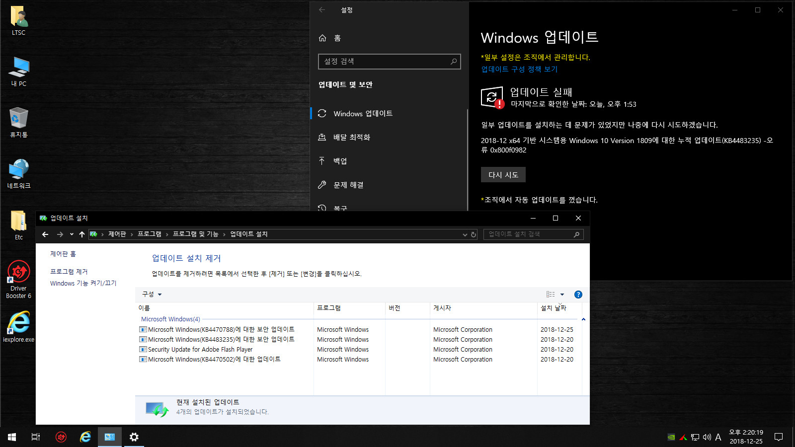Open the 업데이트 구성 정책 보기 link
Screen dimensions: 795x447
(519, 70)
